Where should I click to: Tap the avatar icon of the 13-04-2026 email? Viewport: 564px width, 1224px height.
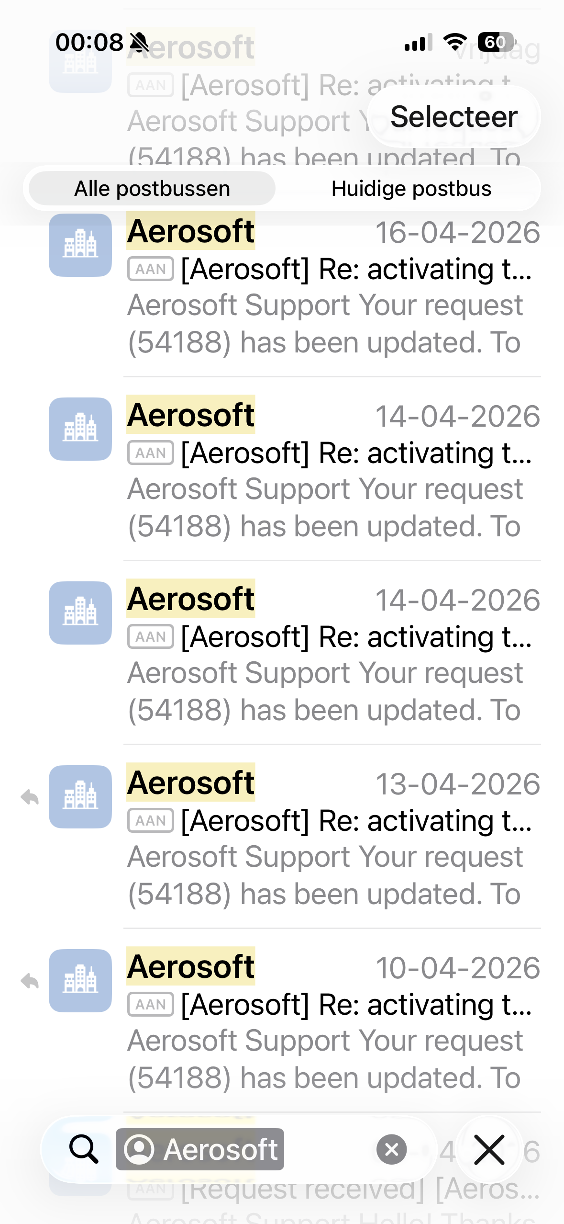click(x=80, y=797)
